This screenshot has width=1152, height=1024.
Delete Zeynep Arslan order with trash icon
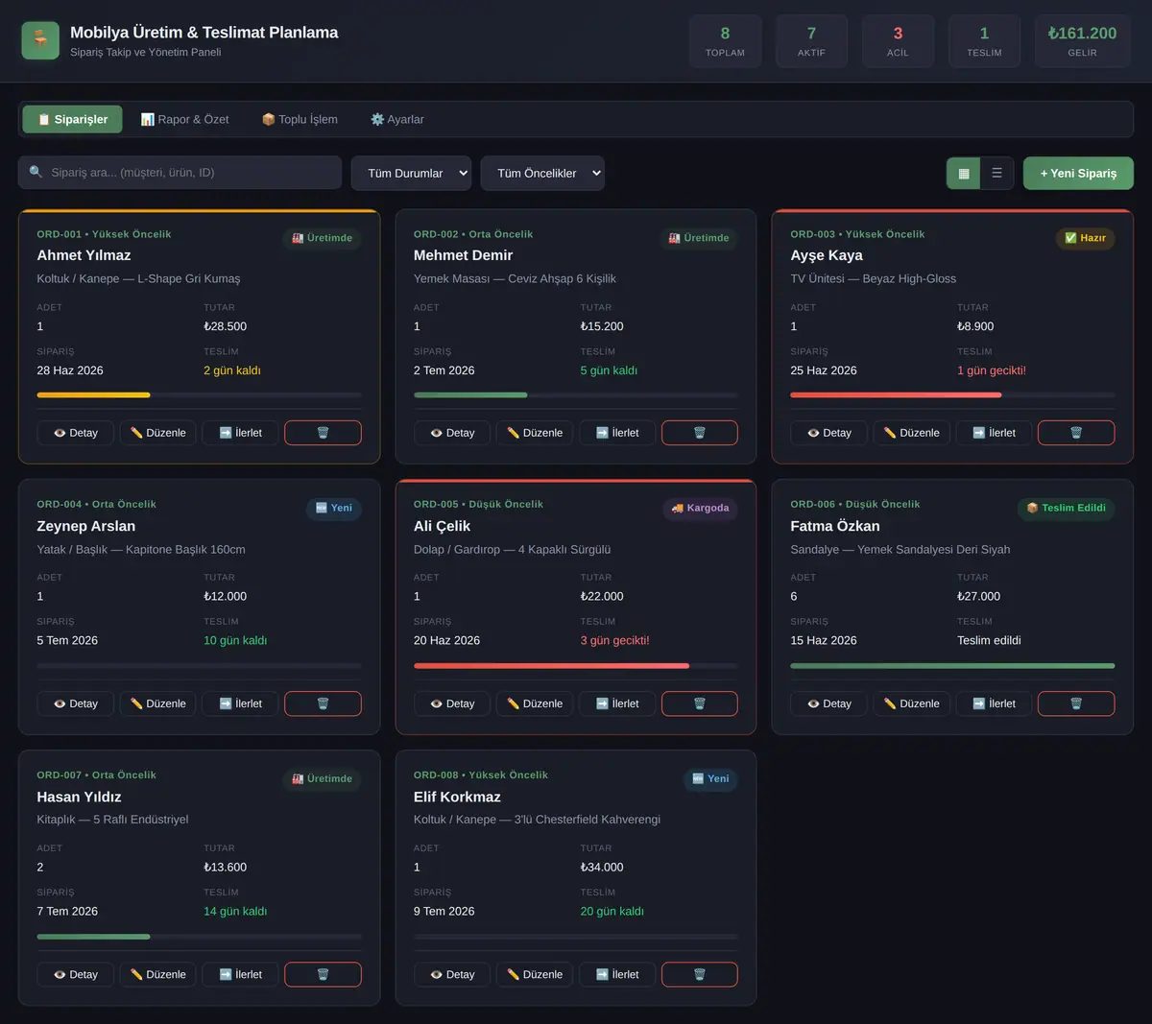click(x=323, y=703)
